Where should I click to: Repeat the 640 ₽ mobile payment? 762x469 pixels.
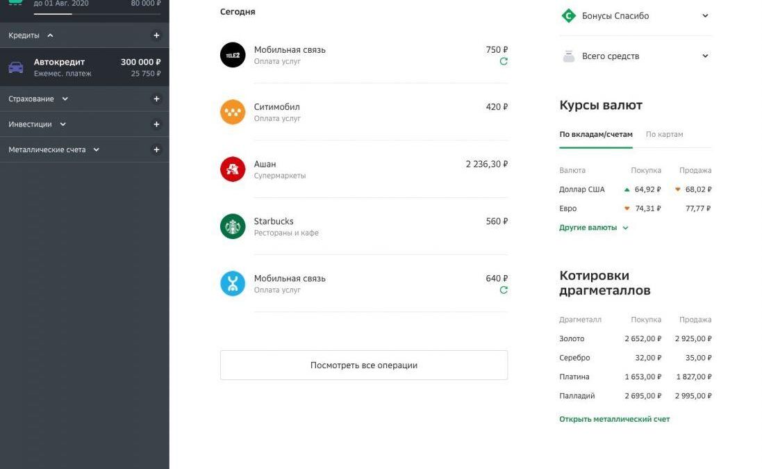pos(504,290)
